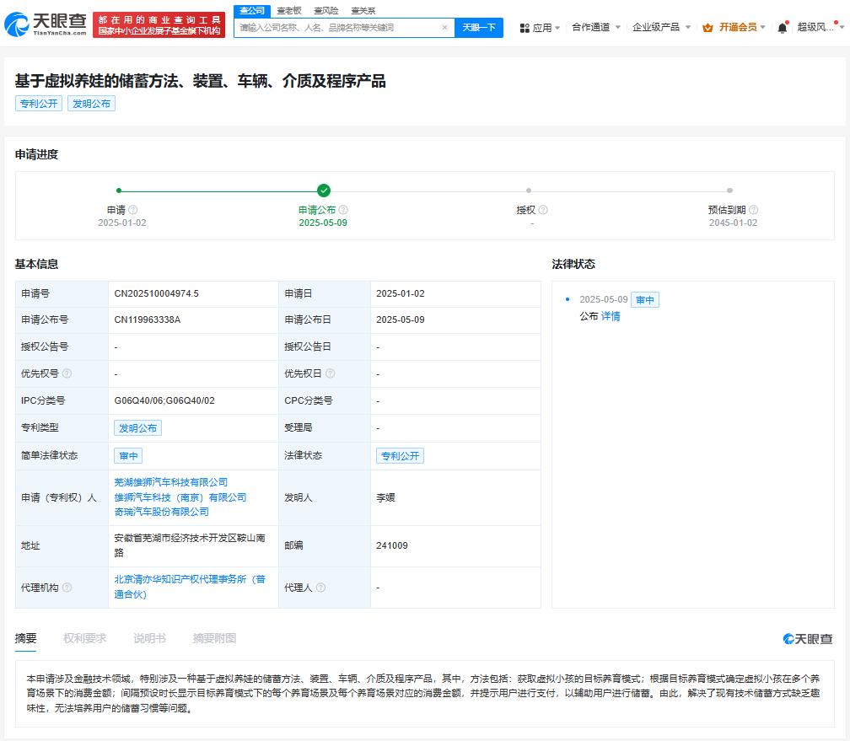Click help icon beside 代理机构
Image resolution: width=850 pixels, height=741 pixels.
pos(67,588)
